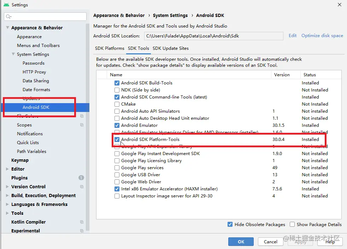Check Android Auto API Simulators checkbox

(x=117, y=111)
